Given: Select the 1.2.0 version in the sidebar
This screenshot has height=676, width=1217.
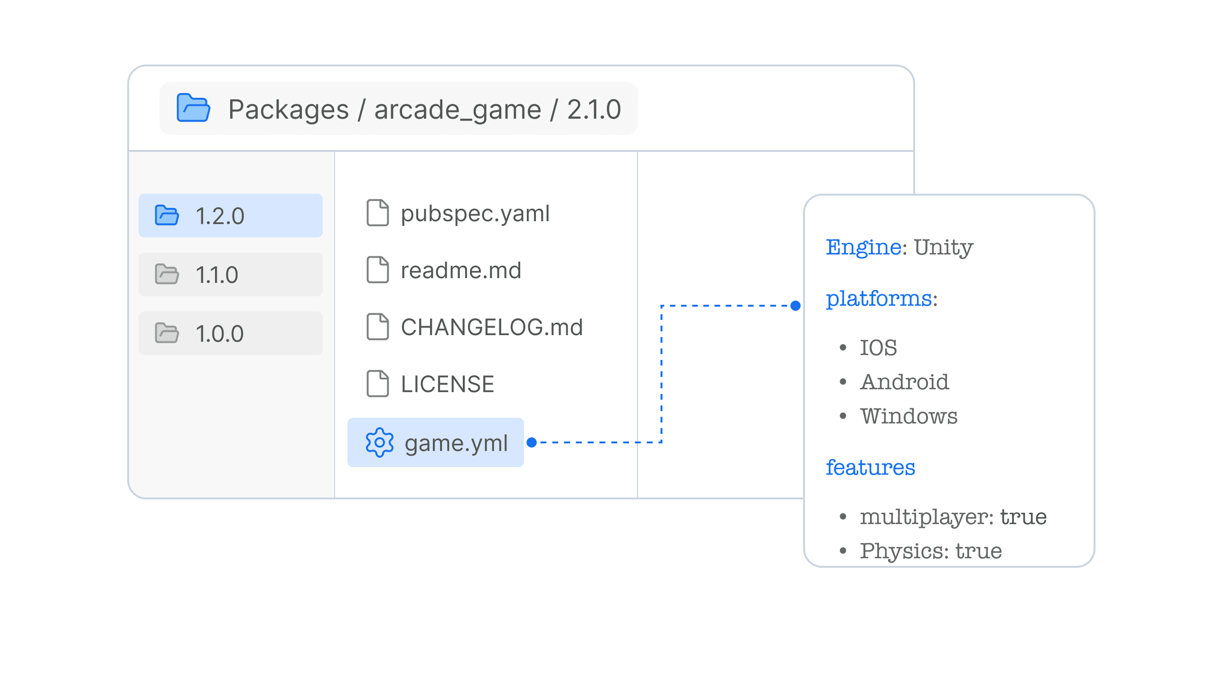Looking at the screenshot, I should click(x=230, y=215).
